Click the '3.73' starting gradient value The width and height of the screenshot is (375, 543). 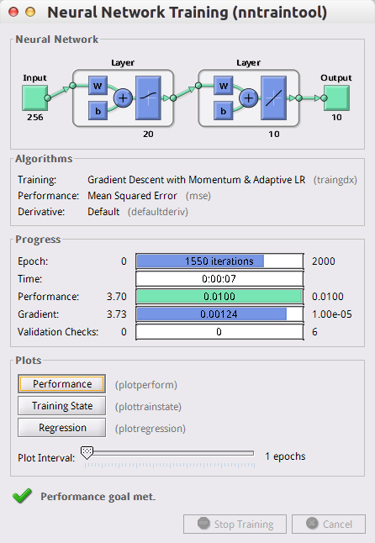pos(116,314)
